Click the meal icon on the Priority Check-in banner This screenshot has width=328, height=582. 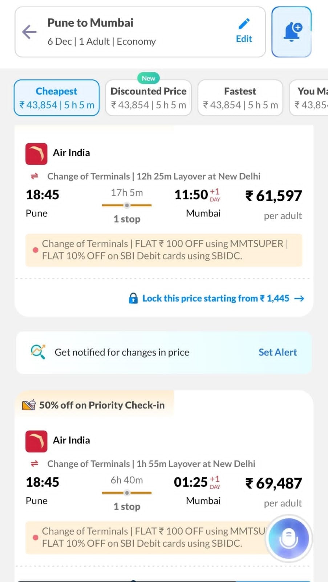(29, 404)
